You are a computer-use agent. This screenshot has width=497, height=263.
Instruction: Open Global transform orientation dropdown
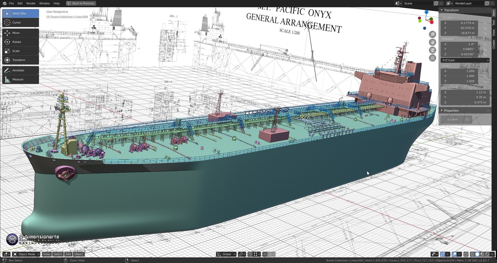point(226,254)
